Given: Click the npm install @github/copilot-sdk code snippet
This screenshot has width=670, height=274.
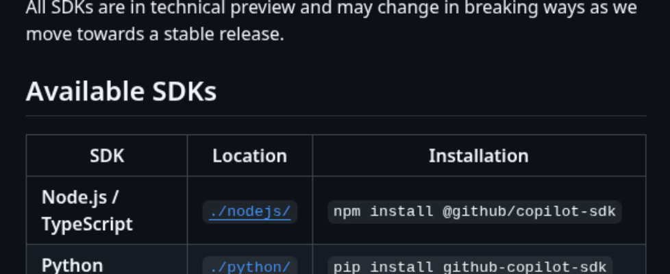Looking at the screenshot, I should point(474,212).
